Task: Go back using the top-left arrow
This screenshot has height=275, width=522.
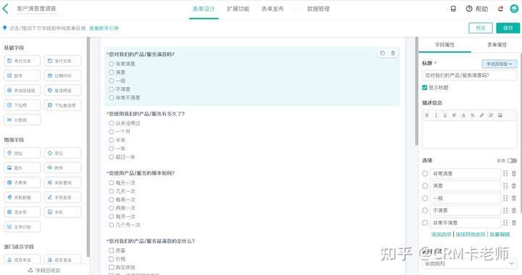Action: pos(6,9)
